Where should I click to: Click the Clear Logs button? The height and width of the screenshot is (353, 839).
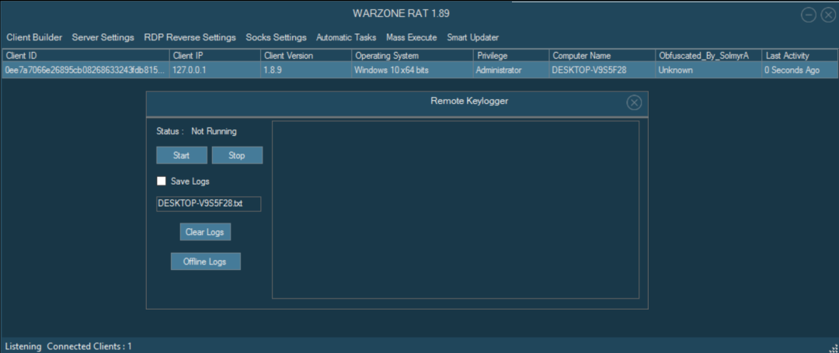pyautogui.click(x=205, y=232)
